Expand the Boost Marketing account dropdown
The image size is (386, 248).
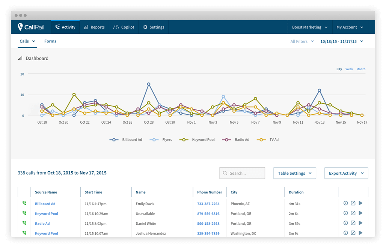point(310,27)
